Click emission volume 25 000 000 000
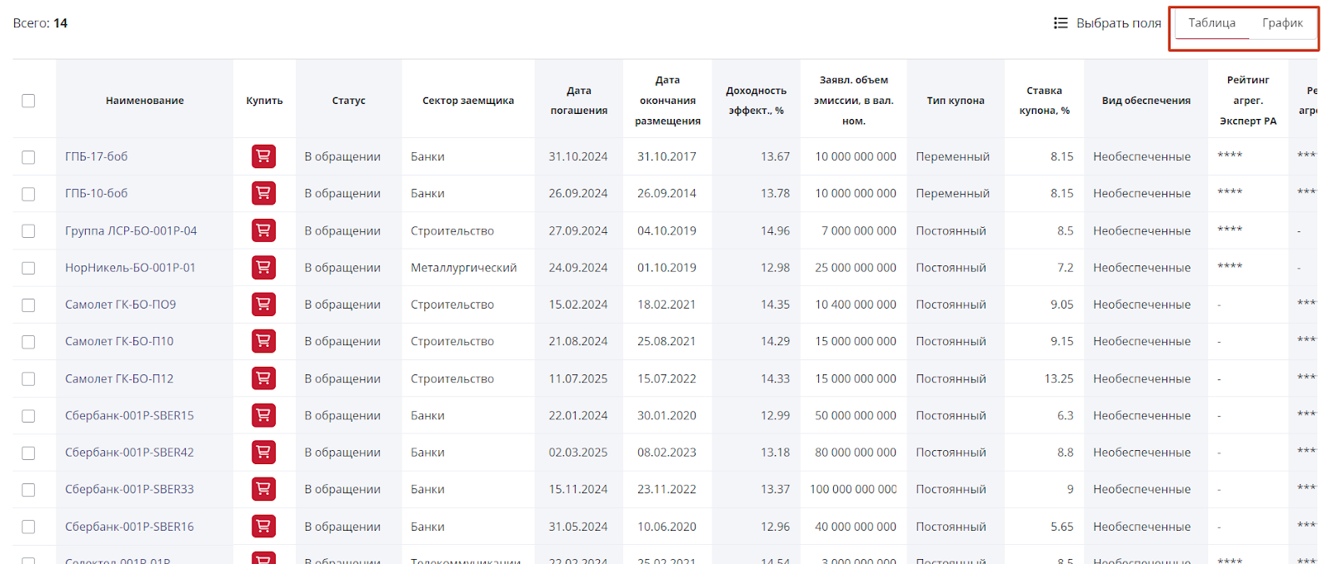This screenshot has height=564, width=1333. coord(856,267)
